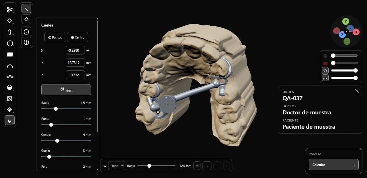Click the red X axis on view gizmo

click(356, 32)
